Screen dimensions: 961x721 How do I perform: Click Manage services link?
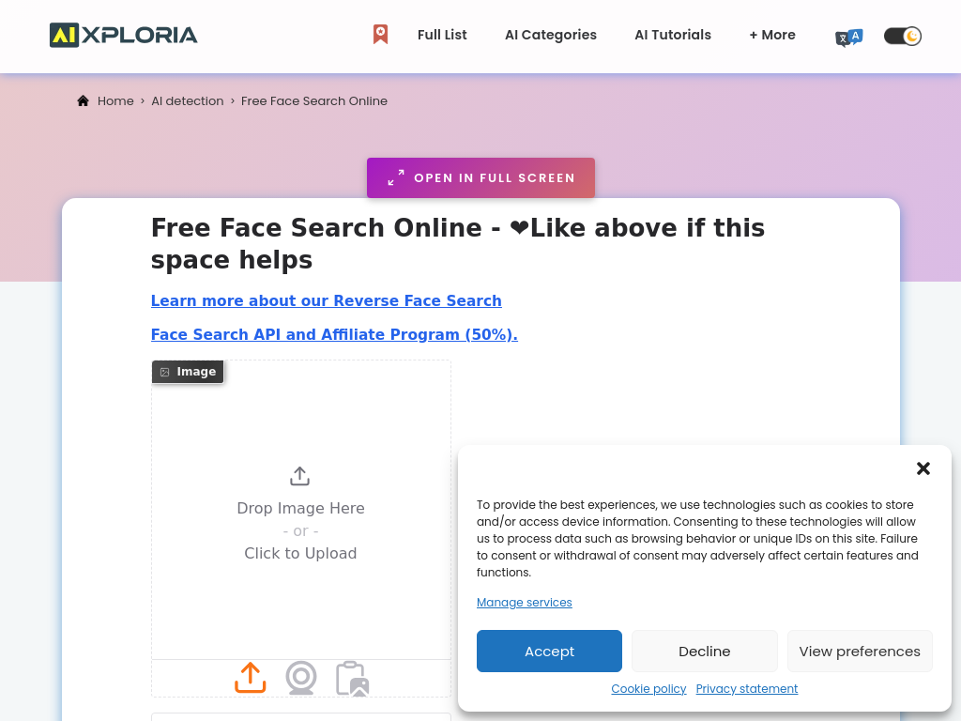tap(524, 603)
